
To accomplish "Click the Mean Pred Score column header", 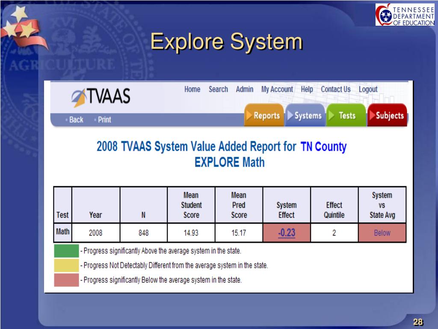I will click(x=239, y=205).
